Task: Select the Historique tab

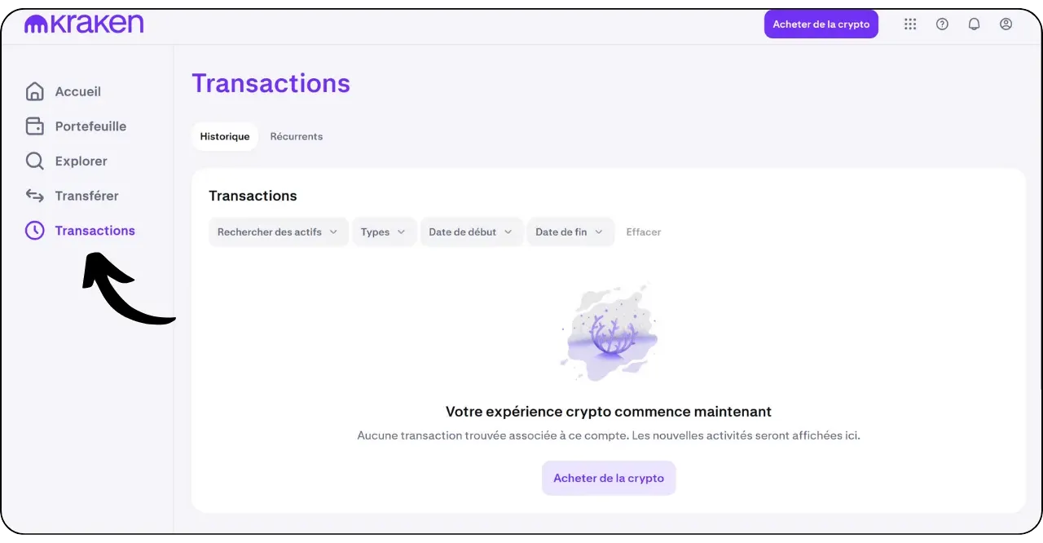Action: 225,137
